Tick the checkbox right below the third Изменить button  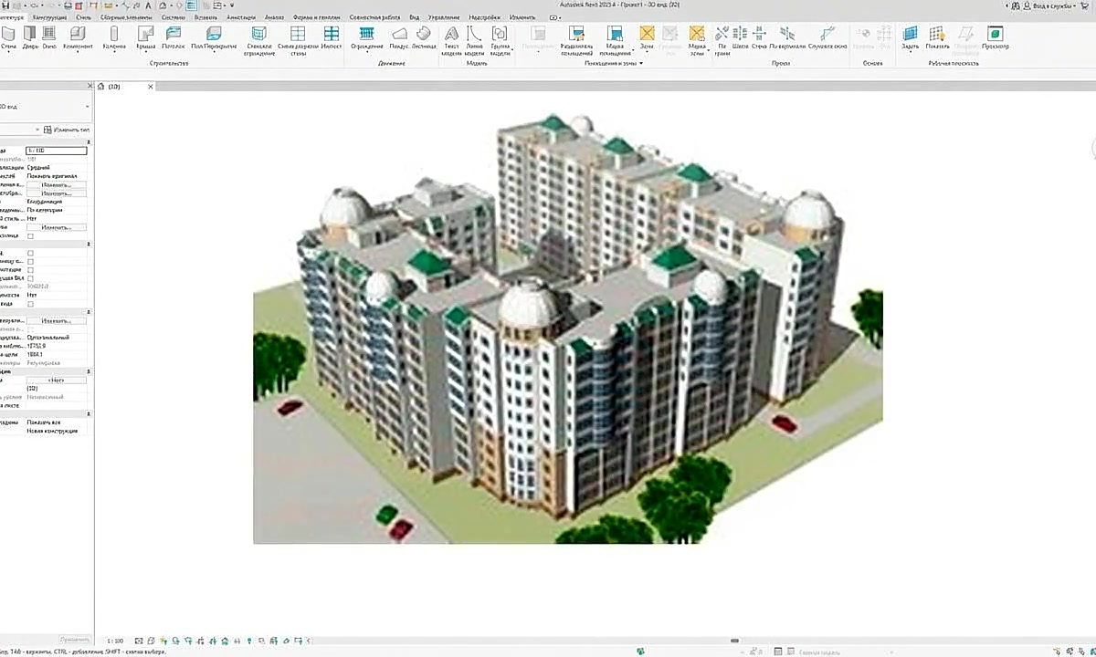coord(30,236)
